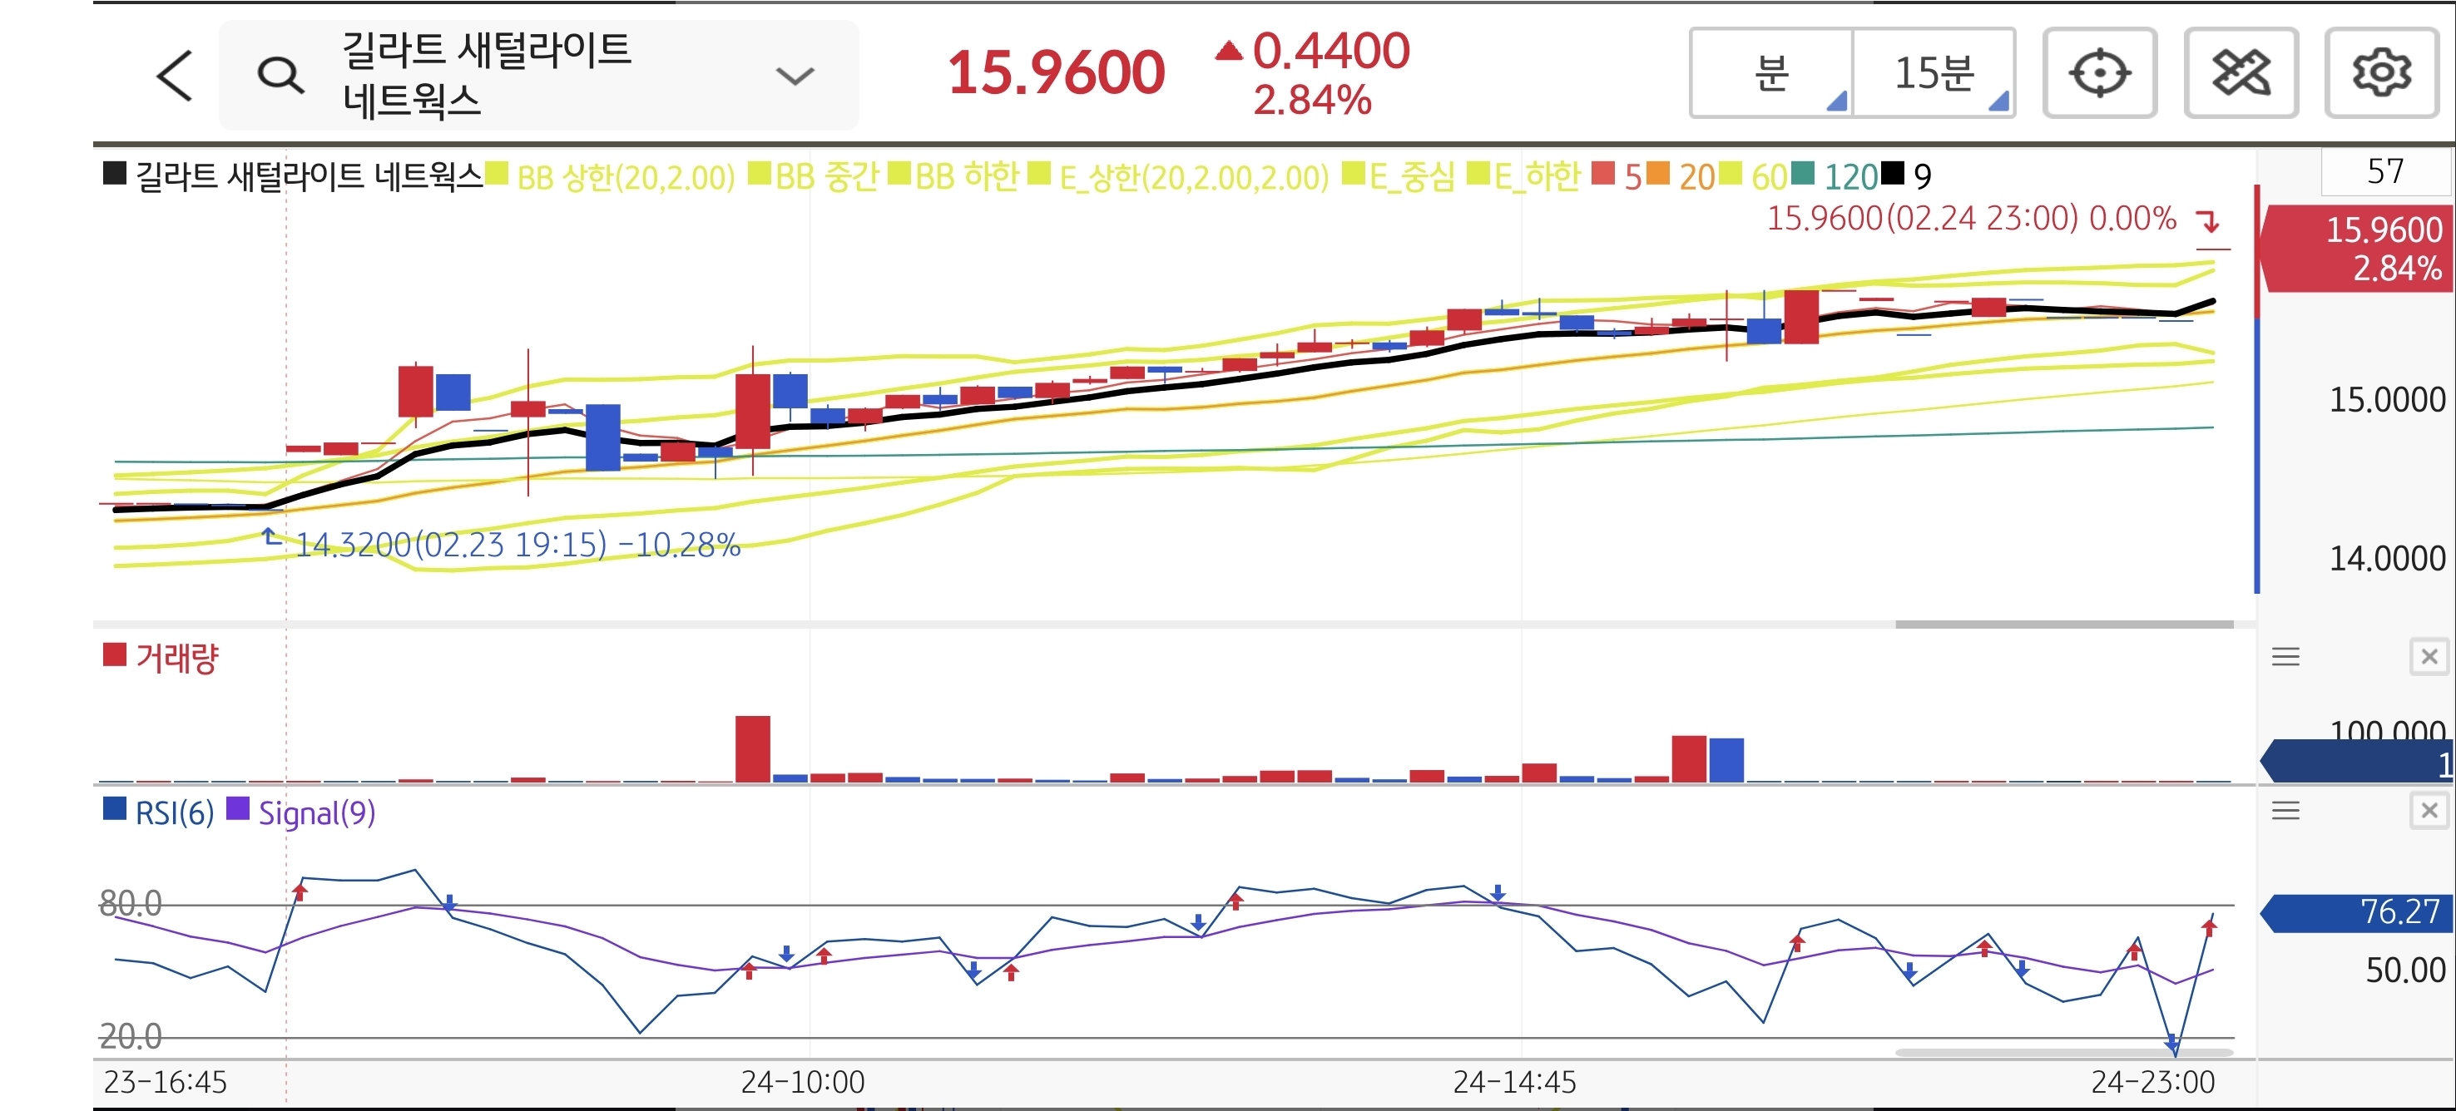Click the red 5-period MA swatch
Screen dimensions: 2456x1111
coord(1602,175)
